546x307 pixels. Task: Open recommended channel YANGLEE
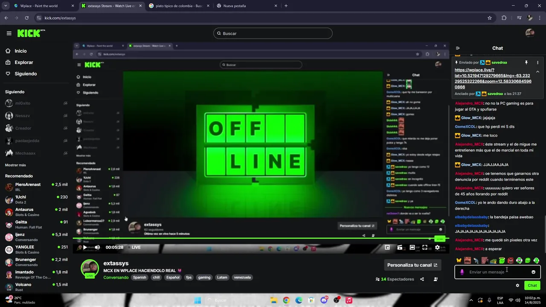pyautogui.click(x=36, y=249)
